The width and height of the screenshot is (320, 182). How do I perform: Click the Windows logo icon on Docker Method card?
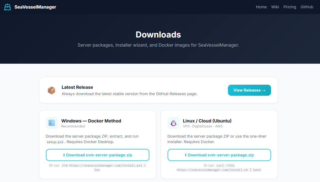(x=52, y=123)
